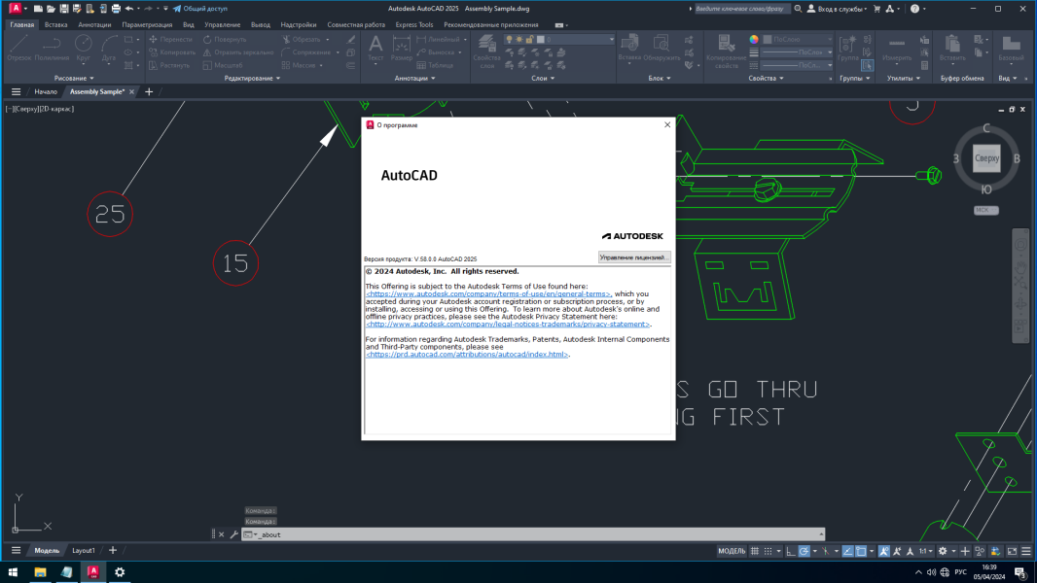Switch to the Вывод ribbon tab
Viewport: 1037px width, 583px height.
point(261,25)
